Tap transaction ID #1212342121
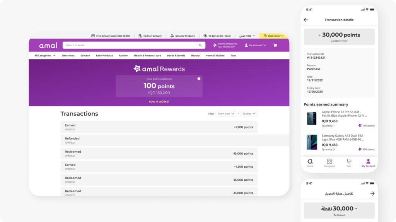Screen dimensions: 396x222 (x=316, y=58)
